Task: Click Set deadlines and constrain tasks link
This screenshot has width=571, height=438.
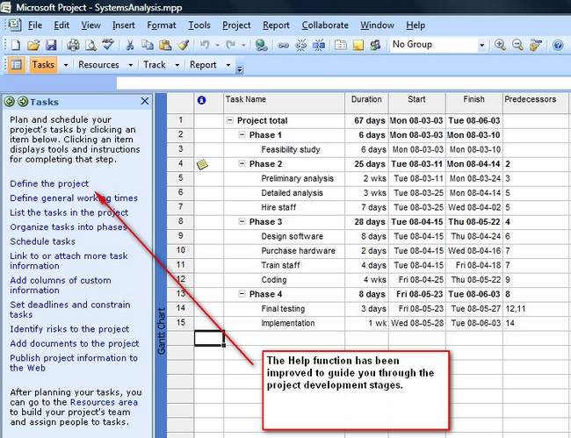Action: [x=70, y=310]
